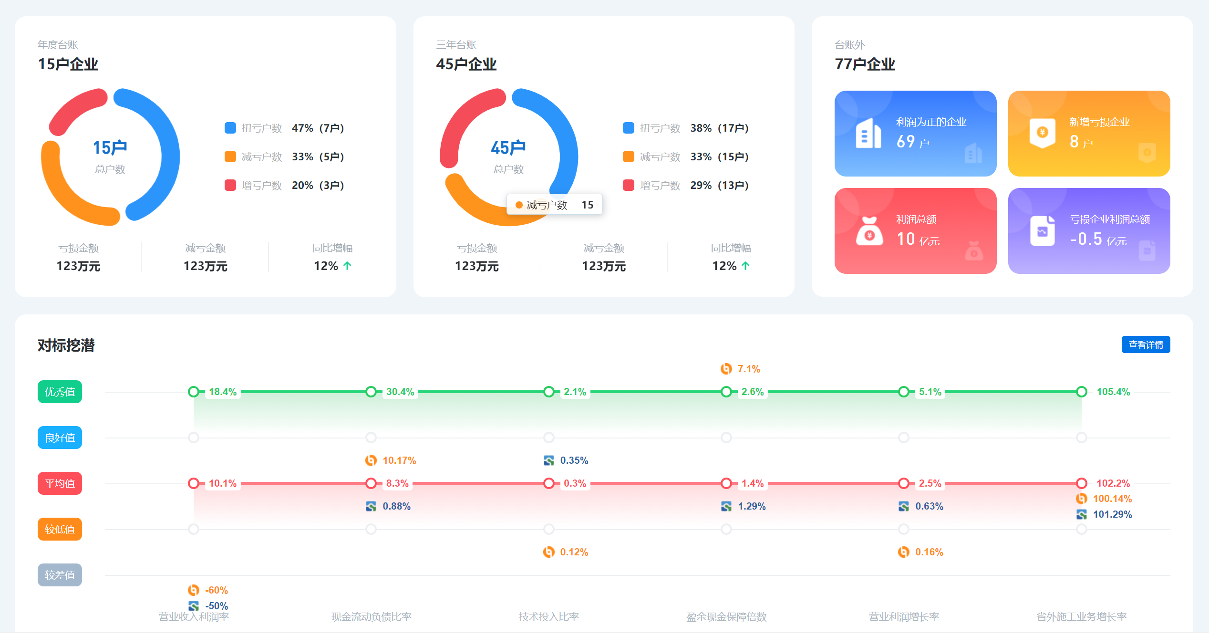The width and height of the screenshot is (1209, 636).
Task: Toggle blue 扭亏户数 legend in 年度台账
Action: [230, 128]
